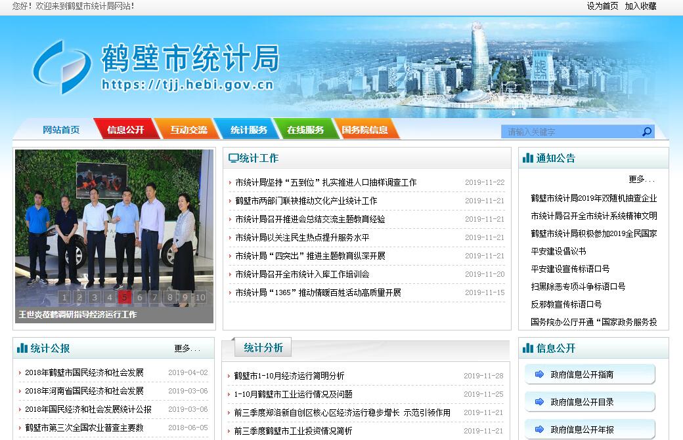Click the bar chart icon beside 统计公报
This screenshot has height=440, width=683.
(22, 348)
